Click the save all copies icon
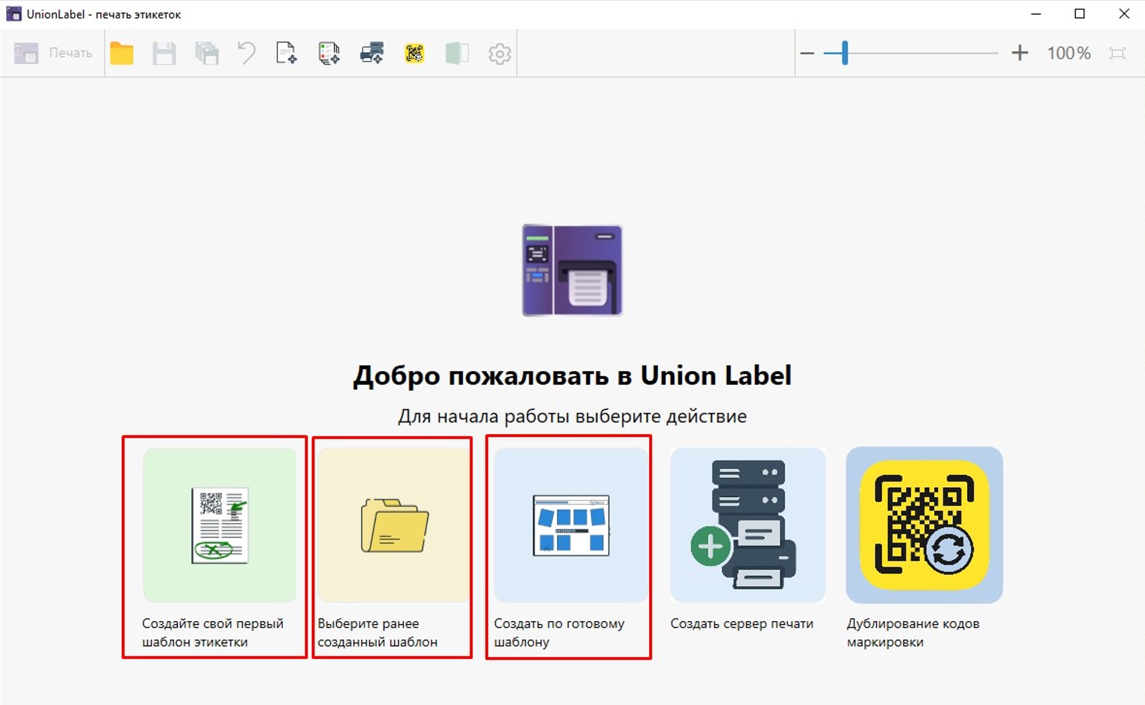 [207, 53]
